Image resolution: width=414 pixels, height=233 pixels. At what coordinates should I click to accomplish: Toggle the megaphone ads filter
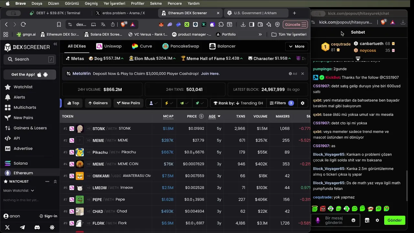(x=184, y=103)
